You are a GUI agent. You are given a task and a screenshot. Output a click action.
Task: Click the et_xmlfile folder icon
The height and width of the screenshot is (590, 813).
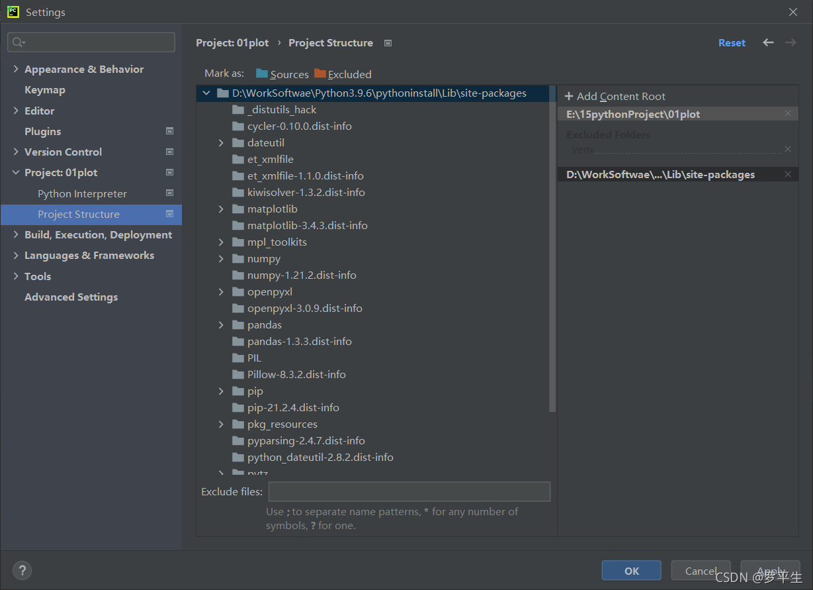pyautogui.click(x=238, y=159)
